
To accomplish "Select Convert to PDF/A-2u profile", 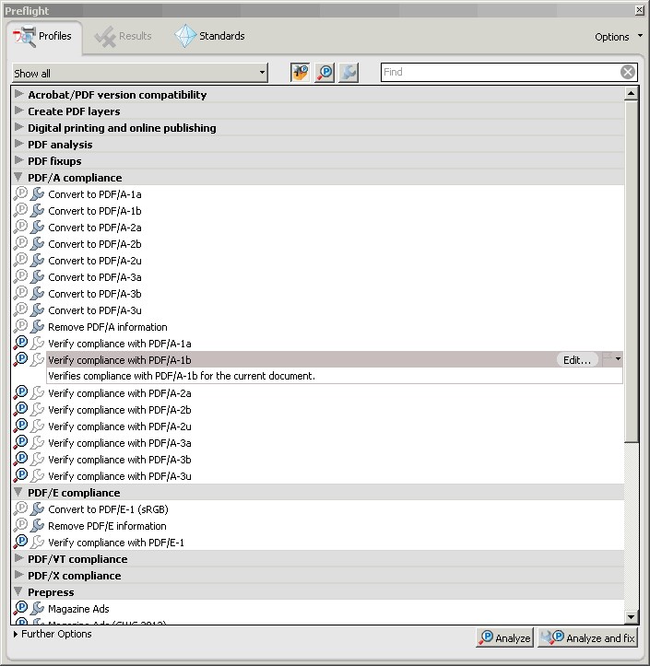I will click(x=95, y=261).
